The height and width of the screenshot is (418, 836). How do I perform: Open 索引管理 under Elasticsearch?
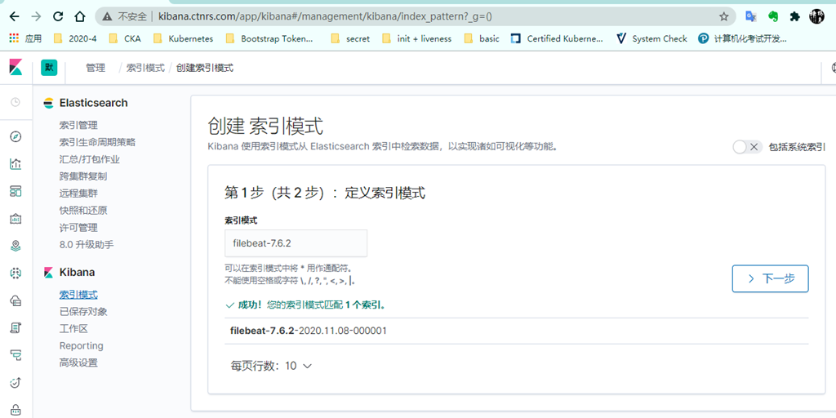(x=78, y=125)
